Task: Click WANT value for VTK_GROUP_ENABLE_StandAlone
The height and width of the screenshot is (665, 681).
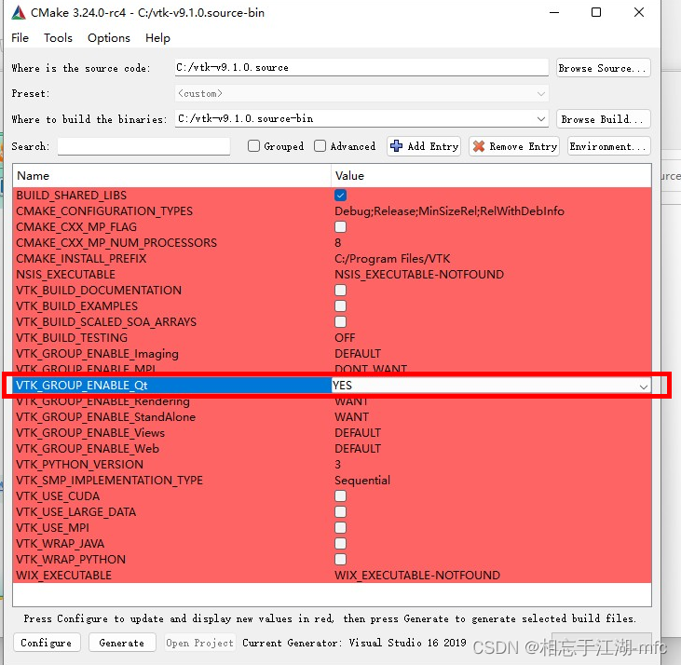Action: click(x=352, y=417)
